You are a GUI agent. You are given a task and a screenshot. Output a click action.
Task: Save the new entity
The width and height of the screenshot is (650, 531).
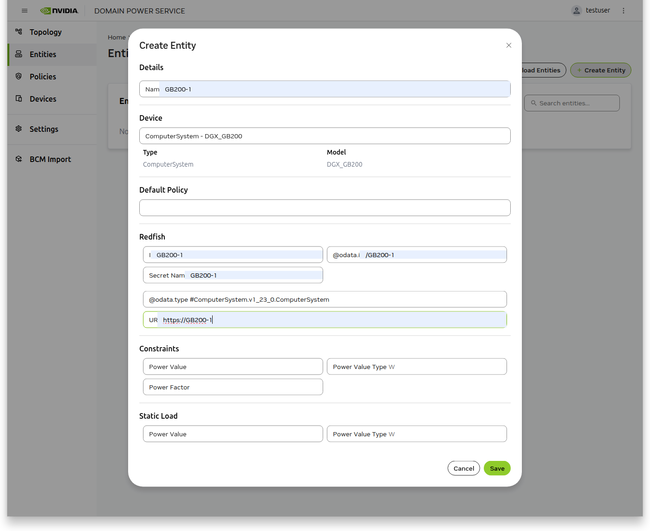pyautogui.click(x=497, y=468)
